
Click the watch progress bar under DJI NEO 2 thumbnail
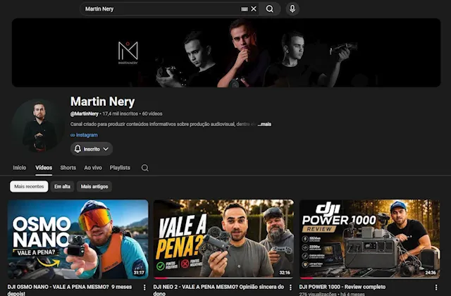coord(224,278)
